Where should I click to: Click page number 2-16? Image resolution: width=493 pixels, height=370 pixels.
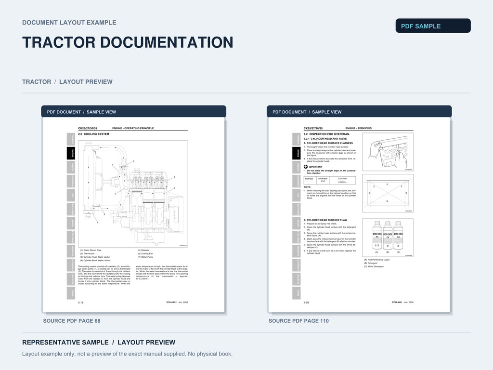click(81, 303)
